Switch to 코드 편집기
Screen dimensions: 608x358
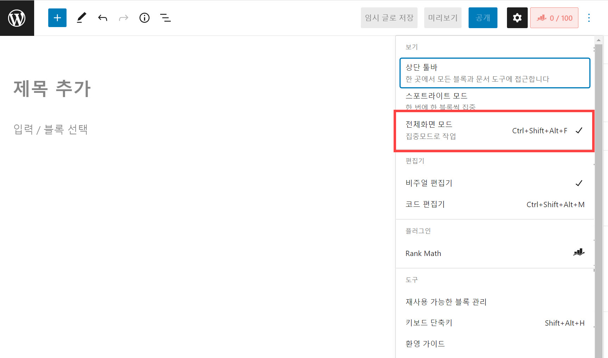point(425,204)
